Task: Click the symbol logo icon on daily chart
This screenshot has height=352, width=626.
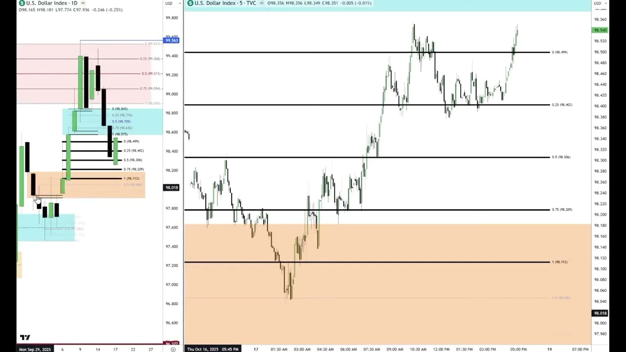Action: pos(22,3)
